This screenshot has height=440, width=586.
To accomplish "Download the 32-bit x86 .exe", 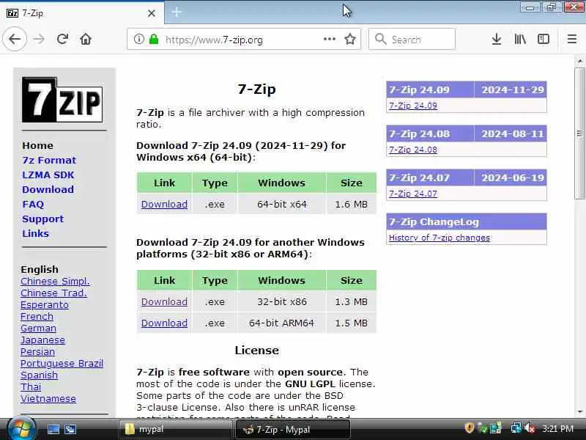I will (164, 301).
